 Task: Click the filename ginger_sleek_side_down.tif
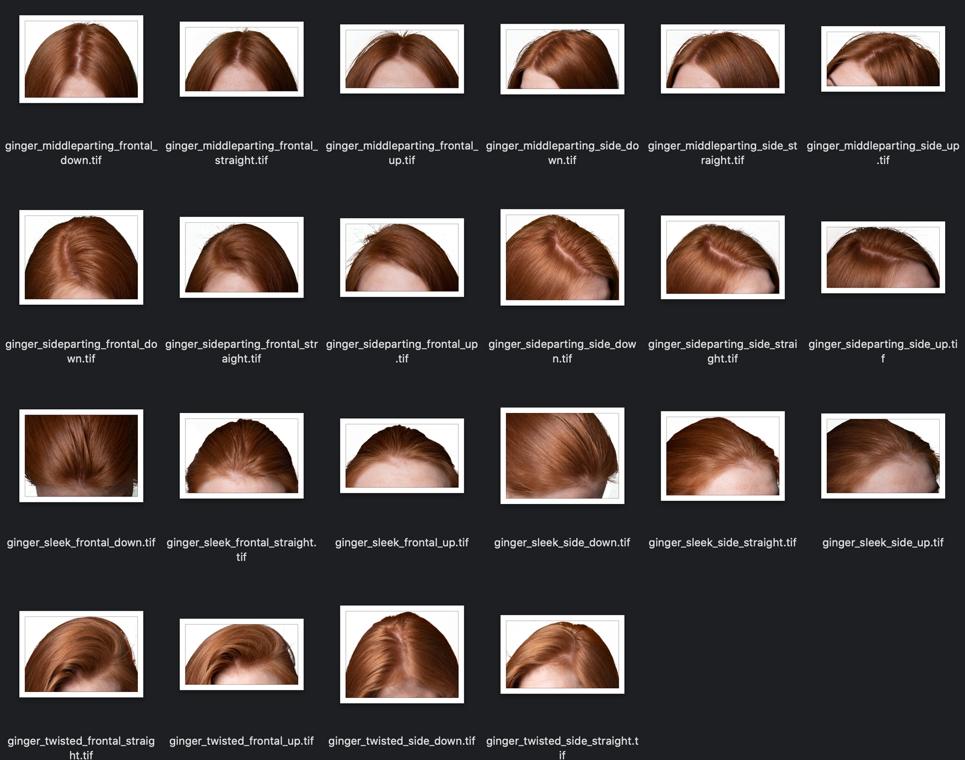coord(562,543)
